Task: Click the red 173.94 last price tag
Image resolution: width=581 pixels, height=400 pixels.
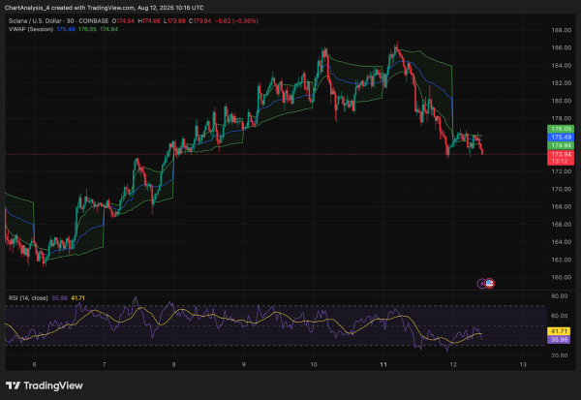Action: [561, 154]
